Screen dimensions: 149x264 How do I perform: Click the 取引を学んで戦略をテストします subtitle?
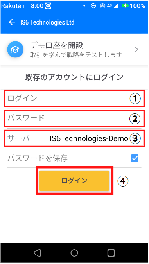click(76, 55)
